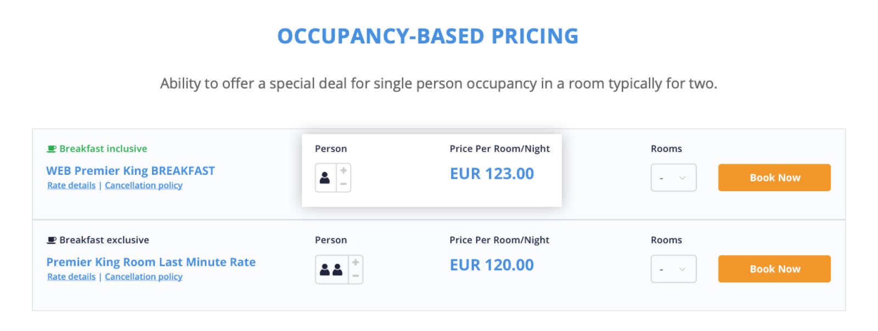This screenshot has height=331, width=878.
Task: Open Rate details for WEB Premier King BREAKFAST
Action: point(70,185)
